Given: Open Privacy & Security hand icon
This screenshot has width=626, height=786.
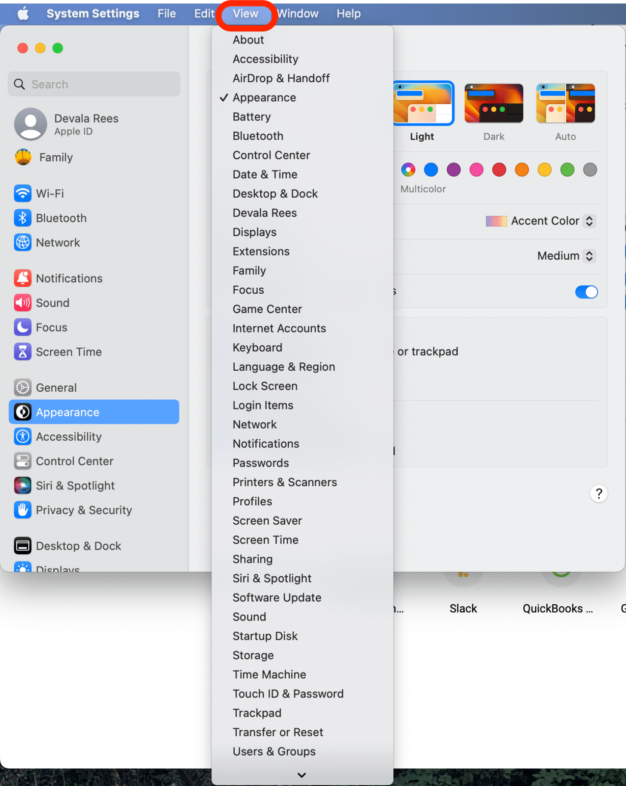Looking at the screenshot, I should point(22,510).
